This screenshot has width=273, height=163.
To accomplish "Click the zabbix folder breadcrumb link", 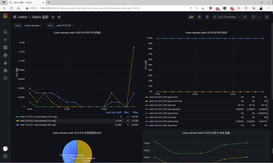I will pos(23,17).
